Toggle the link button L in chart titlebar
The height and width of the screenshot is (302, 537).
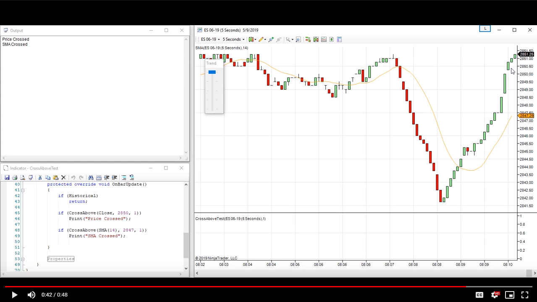click(x=485, y=29)
